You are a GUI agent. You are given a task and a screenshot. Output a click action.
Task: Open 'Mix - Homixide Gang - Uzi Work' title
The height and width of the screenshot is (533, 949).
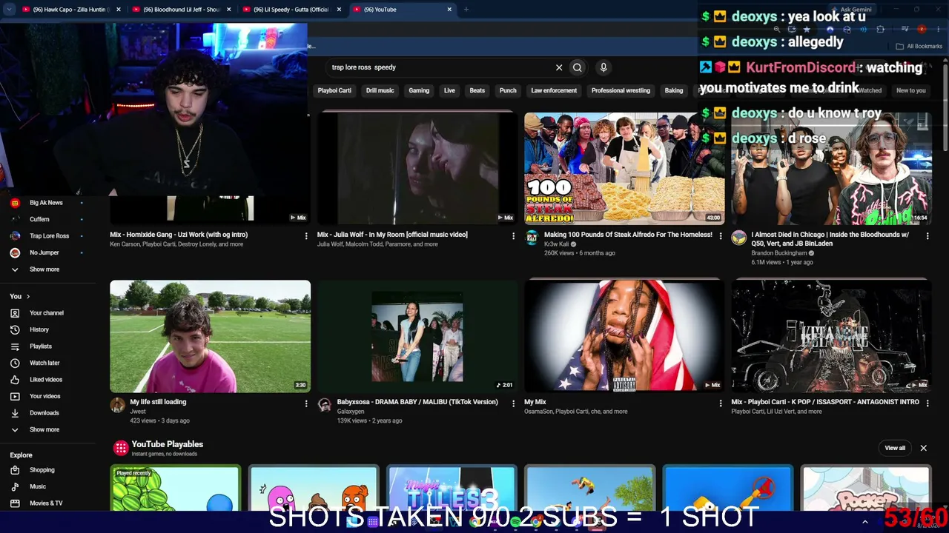(179, 235)
